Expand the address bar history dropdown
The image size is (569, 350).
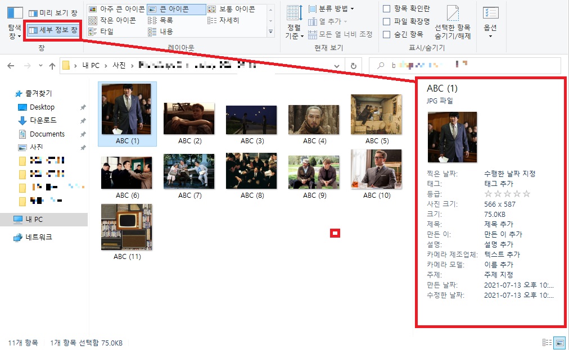coord(337,66)
